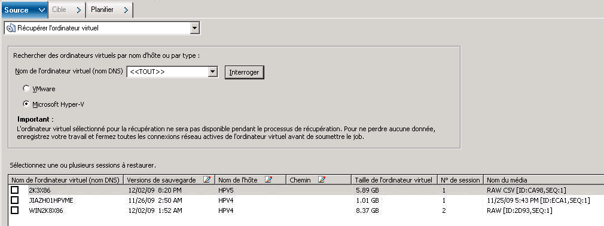Sort by N° de session column header
Viewport: 604px width, 226px height.
pos(460,180)
